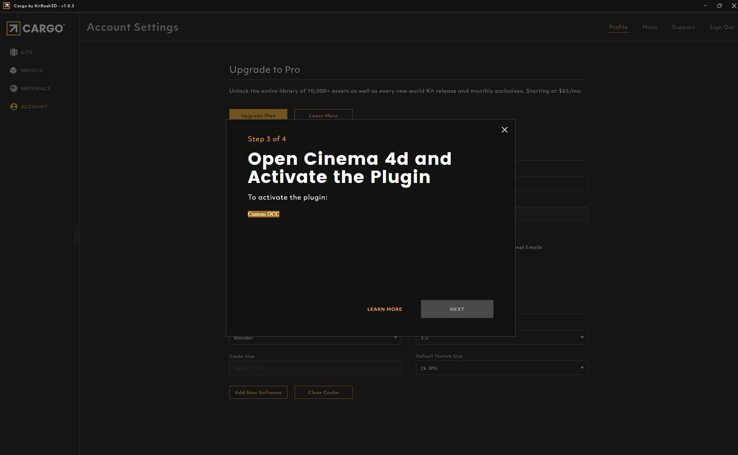This screenshot has height=455, width=738.
Task: Click the Cargo app icon in title bar
Action: pyautogui.click(x=7, y=6)
